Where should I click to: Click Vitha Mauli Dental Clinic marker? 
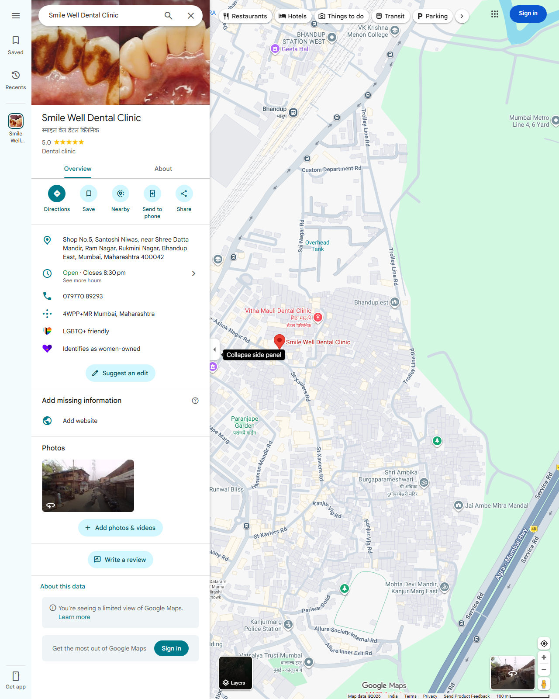point(318,317)
